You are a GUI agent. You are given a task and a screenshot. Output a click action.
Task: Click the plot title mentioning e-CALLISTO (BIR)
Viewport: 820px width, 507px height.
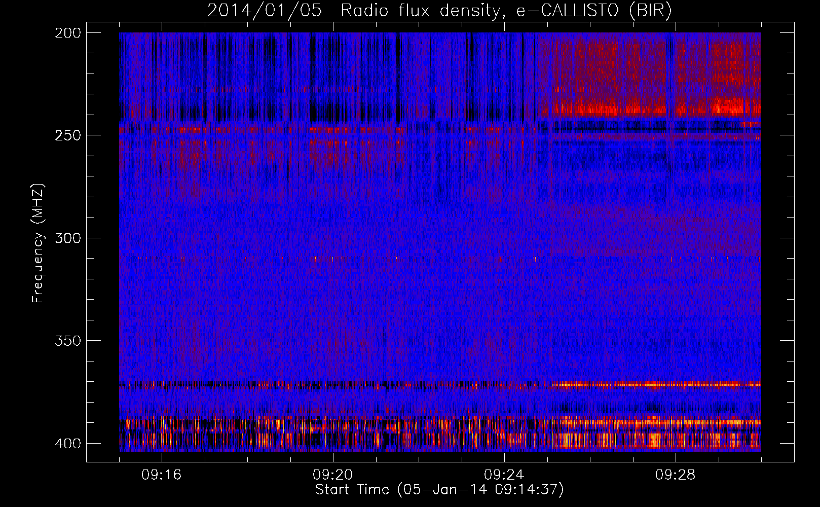tap(439, 11)
